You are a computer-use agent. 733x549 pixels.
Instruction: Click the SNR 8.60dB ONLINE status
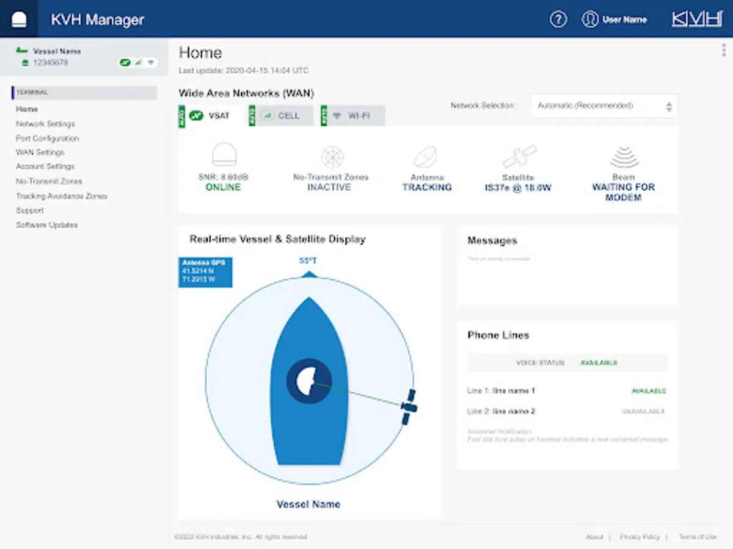[223, 182]
